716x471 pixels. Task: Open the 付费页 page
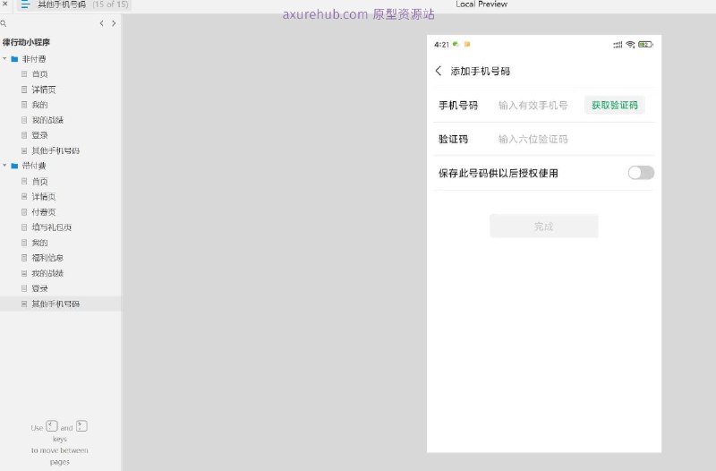44,212
